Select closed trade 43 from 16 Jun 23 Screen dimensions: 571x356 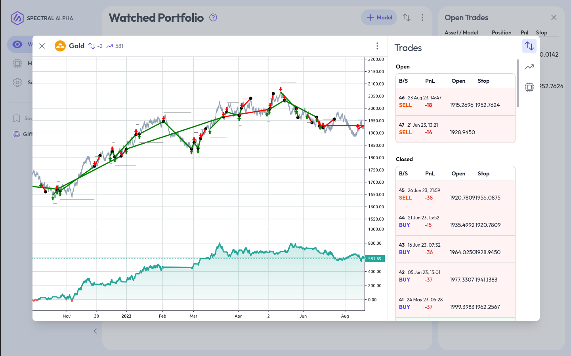coord(455,249)
